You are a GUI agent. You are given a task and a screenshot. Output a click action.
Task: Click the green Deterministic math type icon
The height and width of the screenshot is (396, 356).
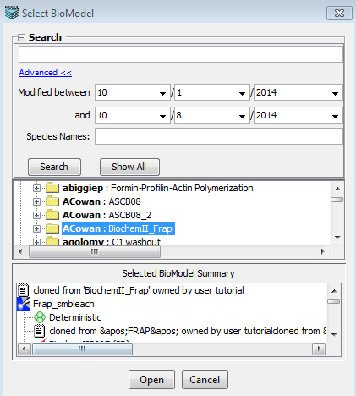40,317
